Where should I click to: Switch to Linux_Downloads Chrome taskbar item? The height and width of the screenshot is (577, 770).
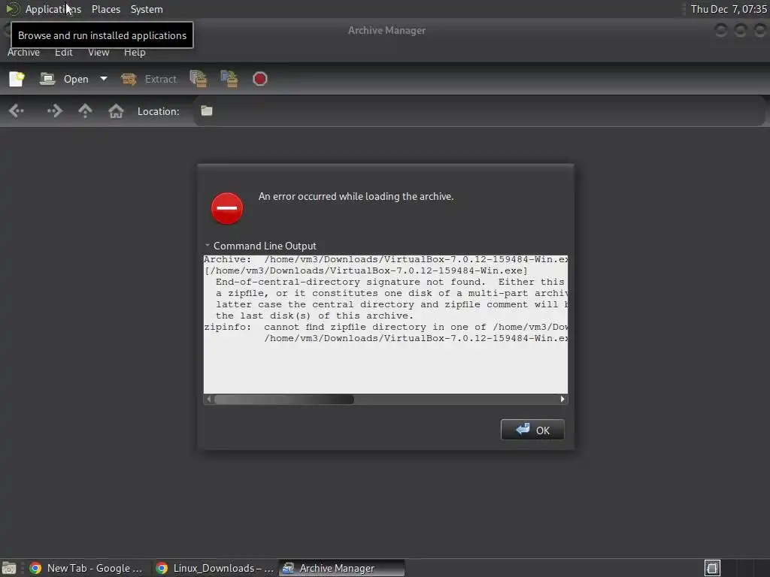[214, 568]
